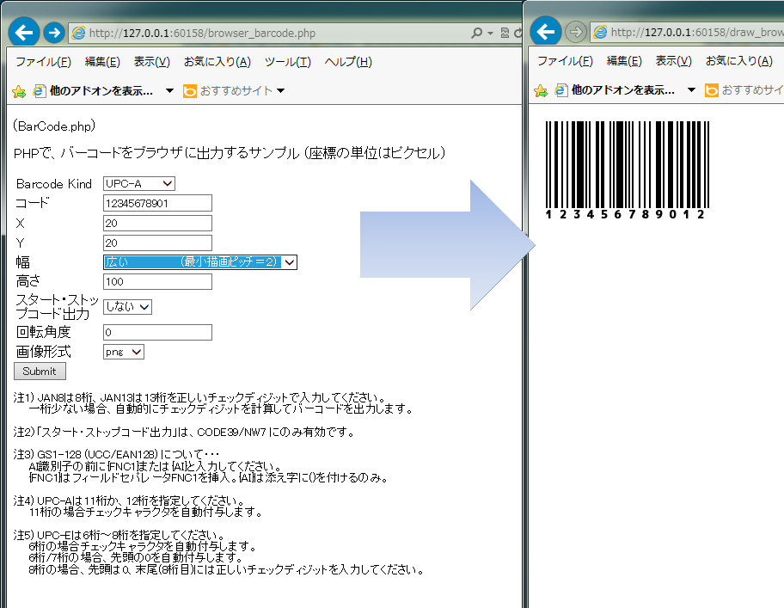784x608 pixels.
Task: Open Barcode Kind UPC-A dropdown
Action: [139, 183]
